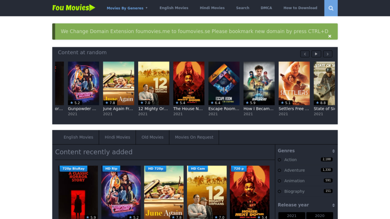Click the Biography count badge 151
This screenshot has width=390, height=219.
click(328, 191)
